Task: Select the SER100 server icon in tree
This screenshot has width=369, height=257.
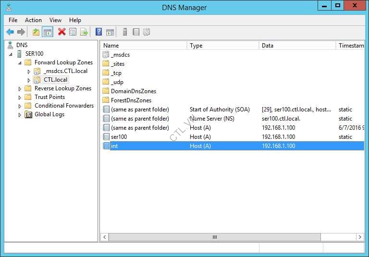Action: [x=19, y=54]
